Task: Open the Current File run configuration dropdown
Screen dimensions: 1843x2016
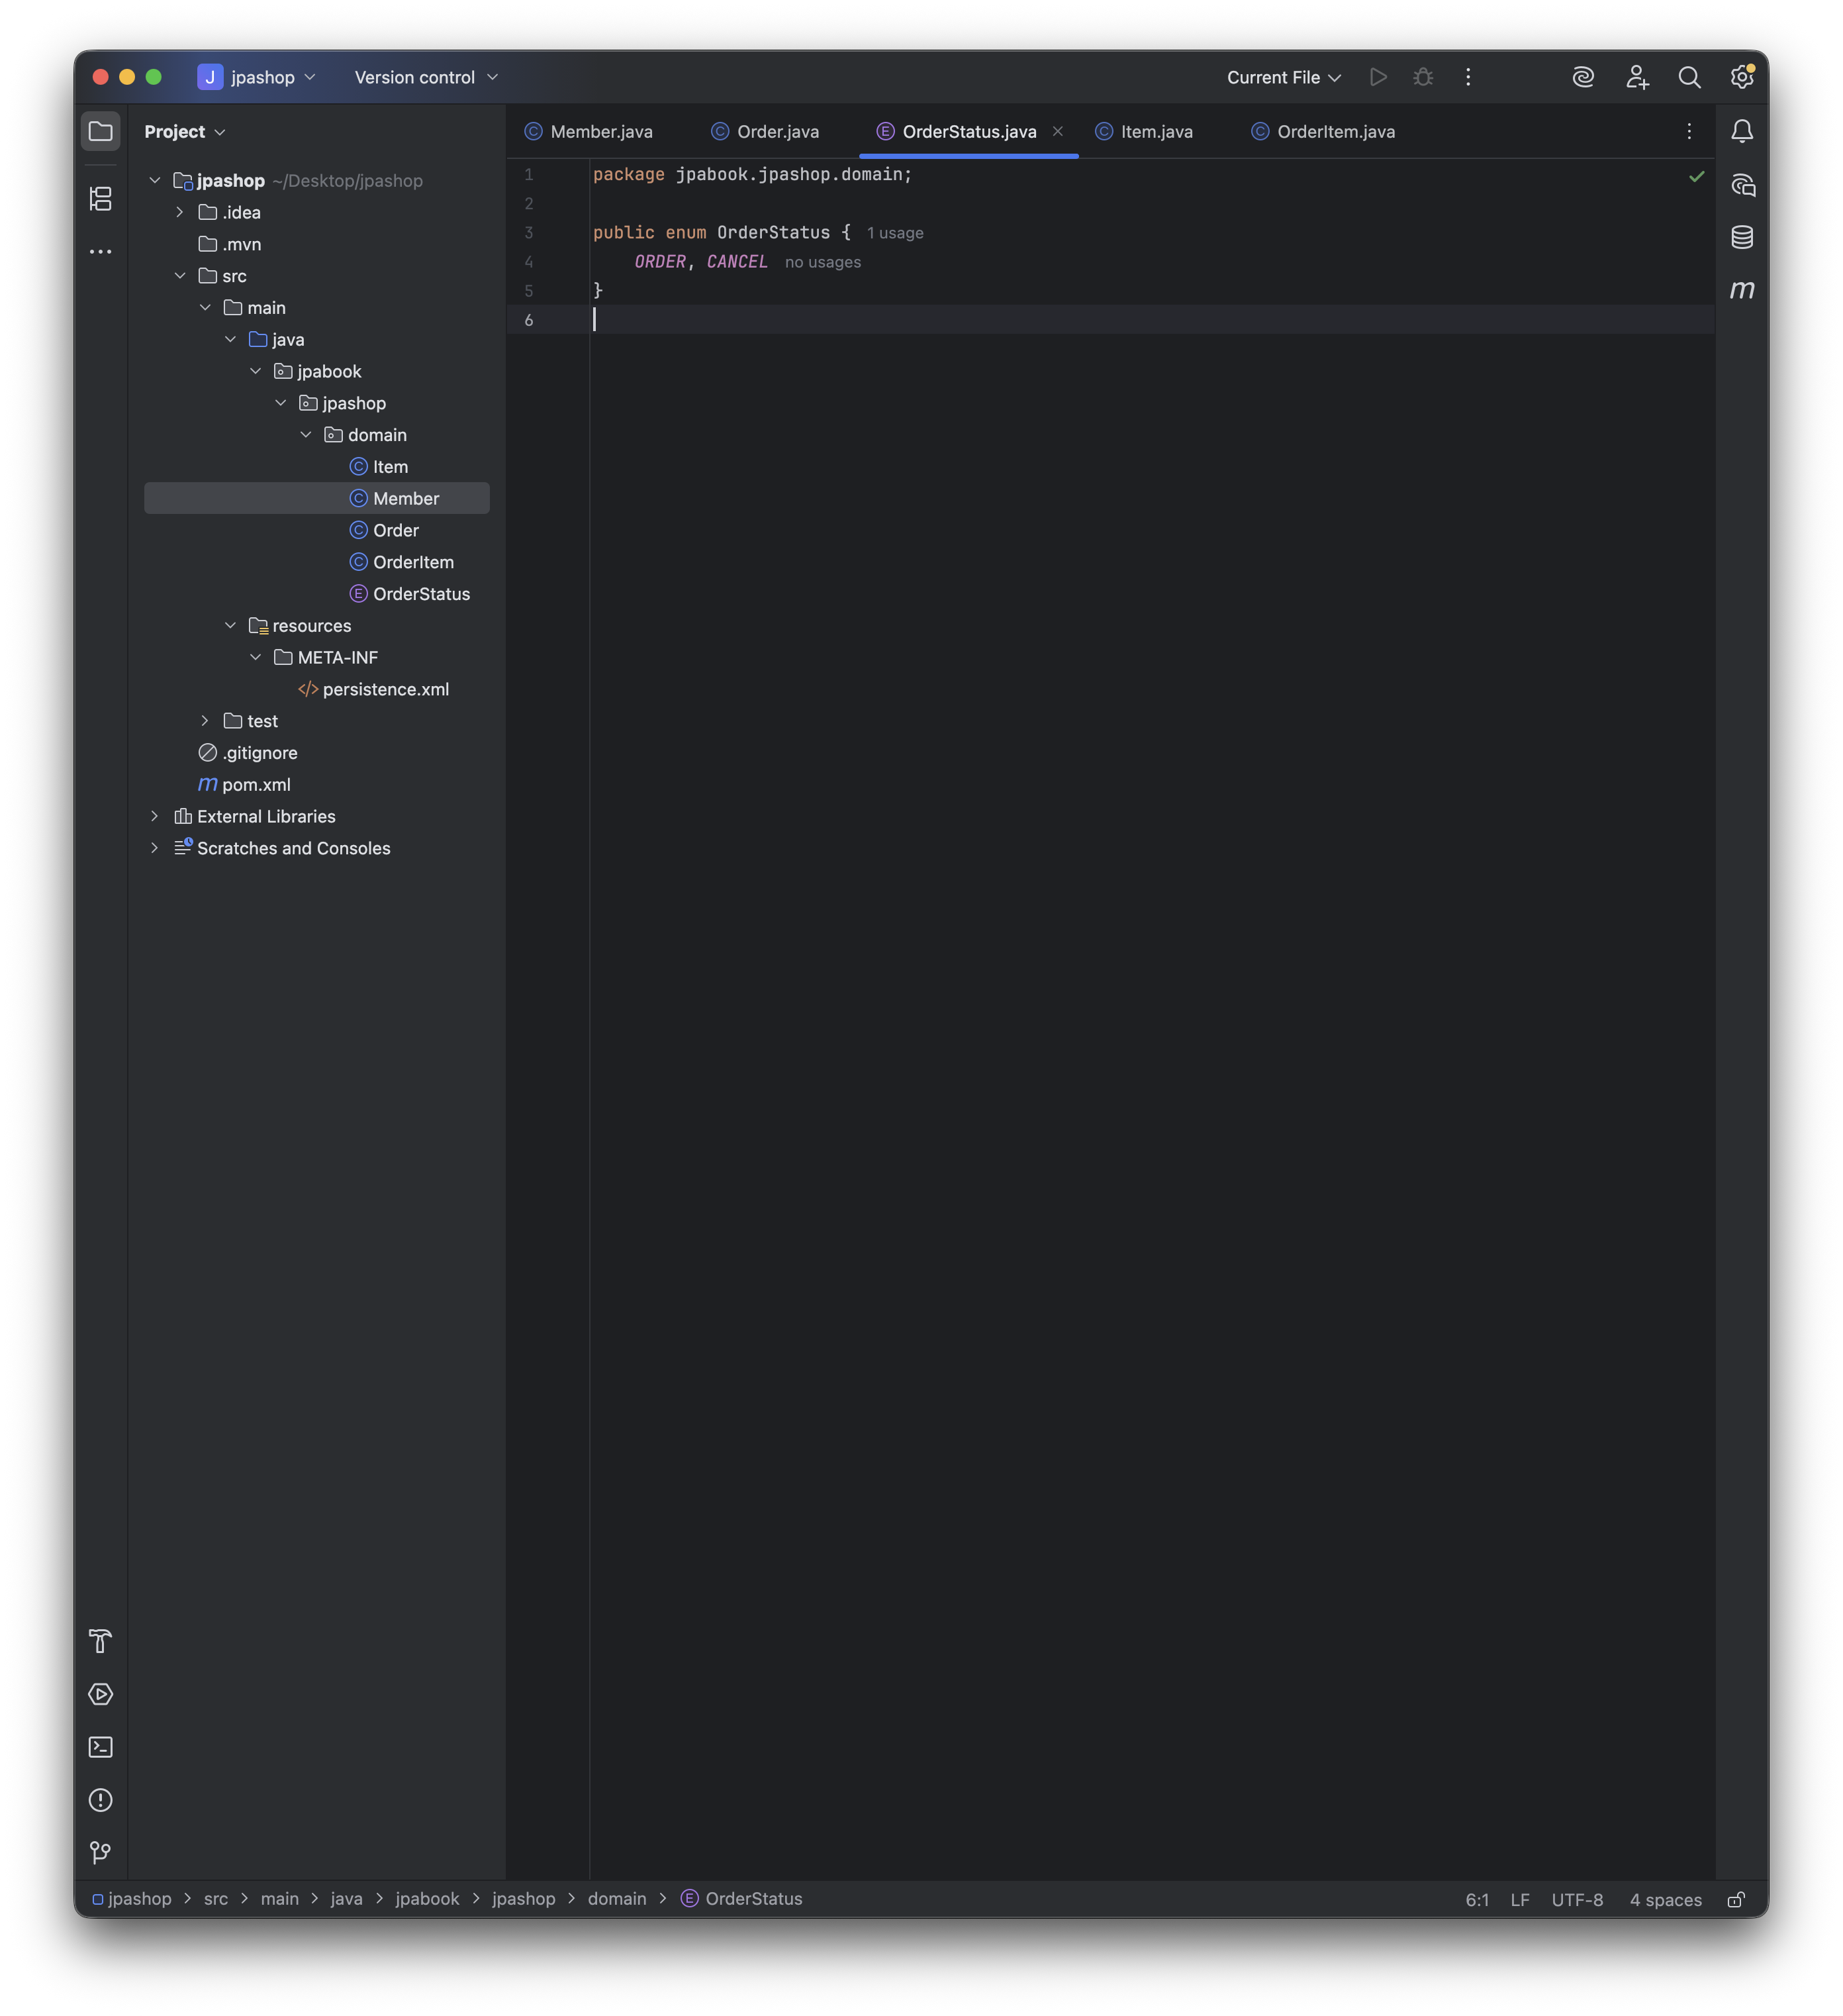Action: 1284,77
